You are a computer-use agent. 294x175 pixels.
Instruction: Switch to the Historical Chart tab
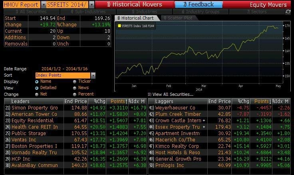click(137, 18)
